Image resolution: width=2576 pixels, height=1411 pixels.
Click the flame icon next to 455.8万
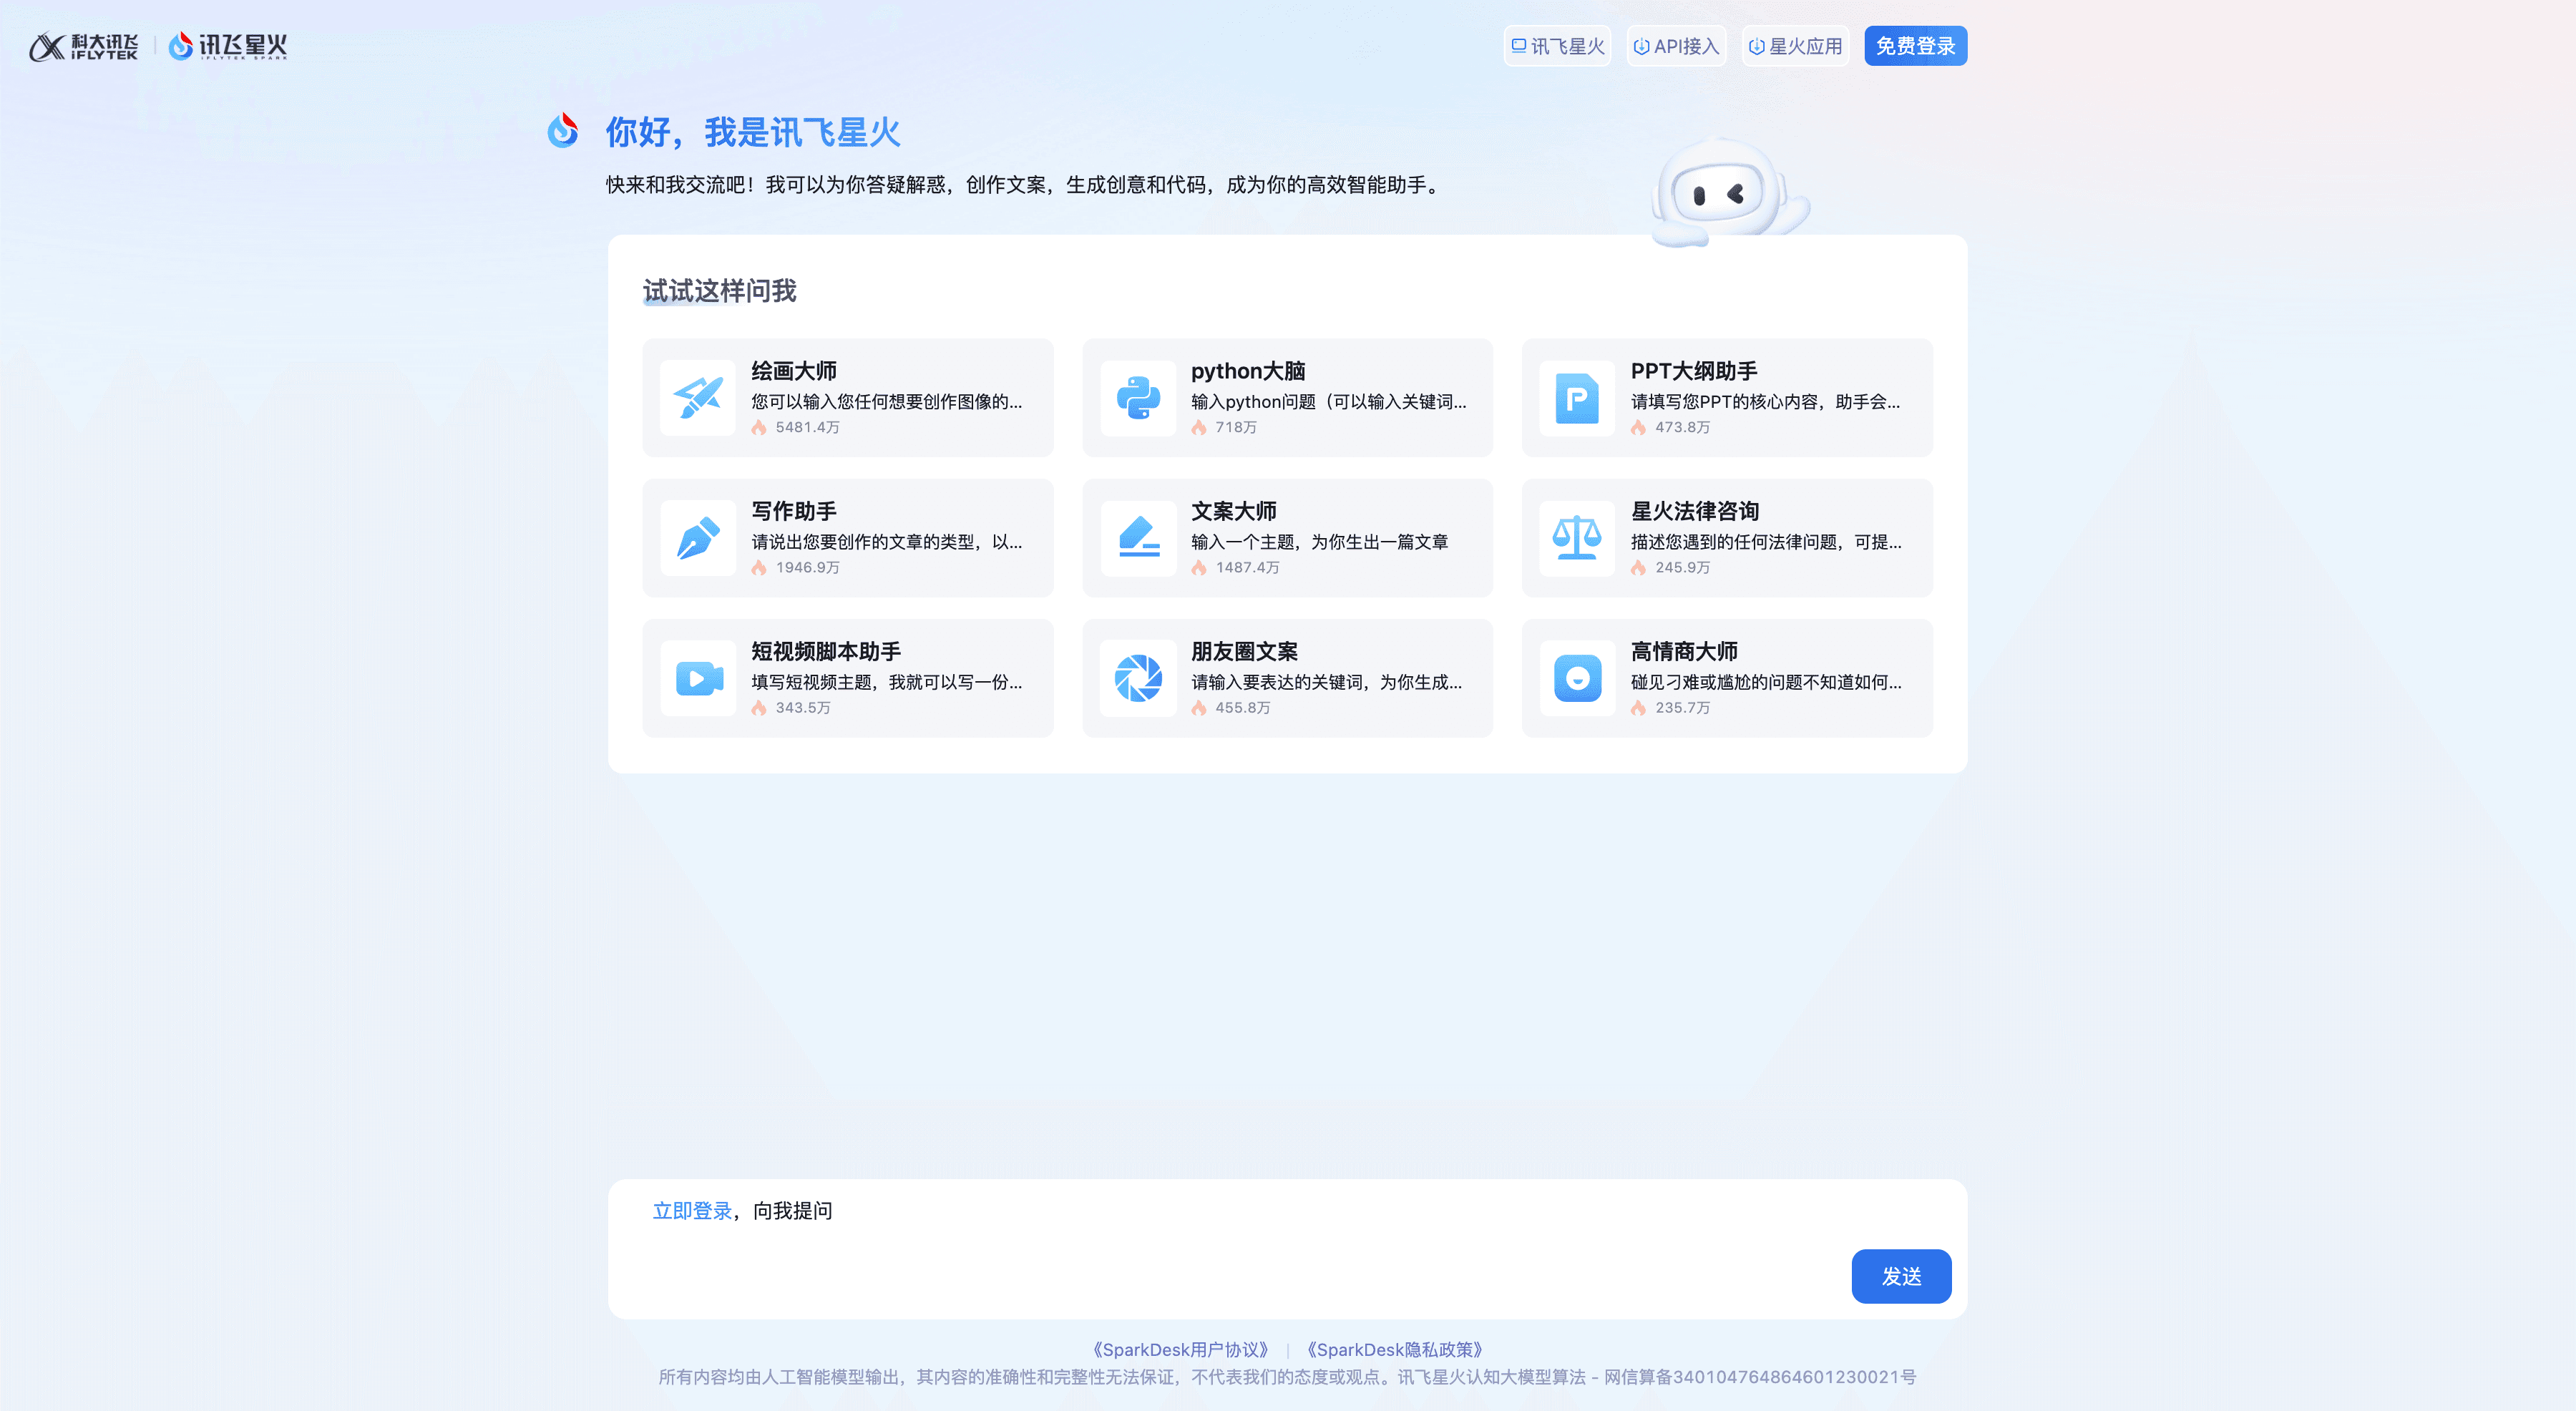tap(1199, 707)
